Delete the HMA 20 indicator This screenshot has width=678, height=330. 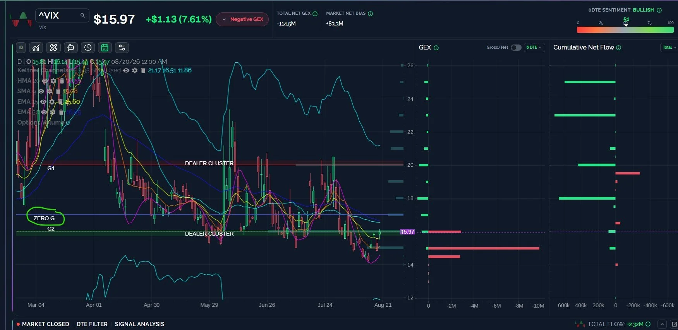click(62, 81)
